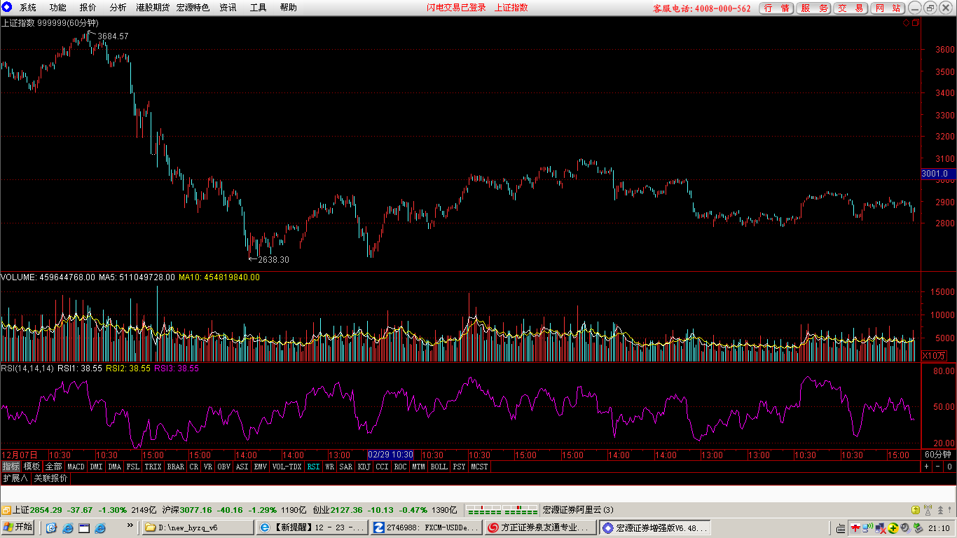
Task: Switch to the BOLL indicator
Action: [439, 467]
